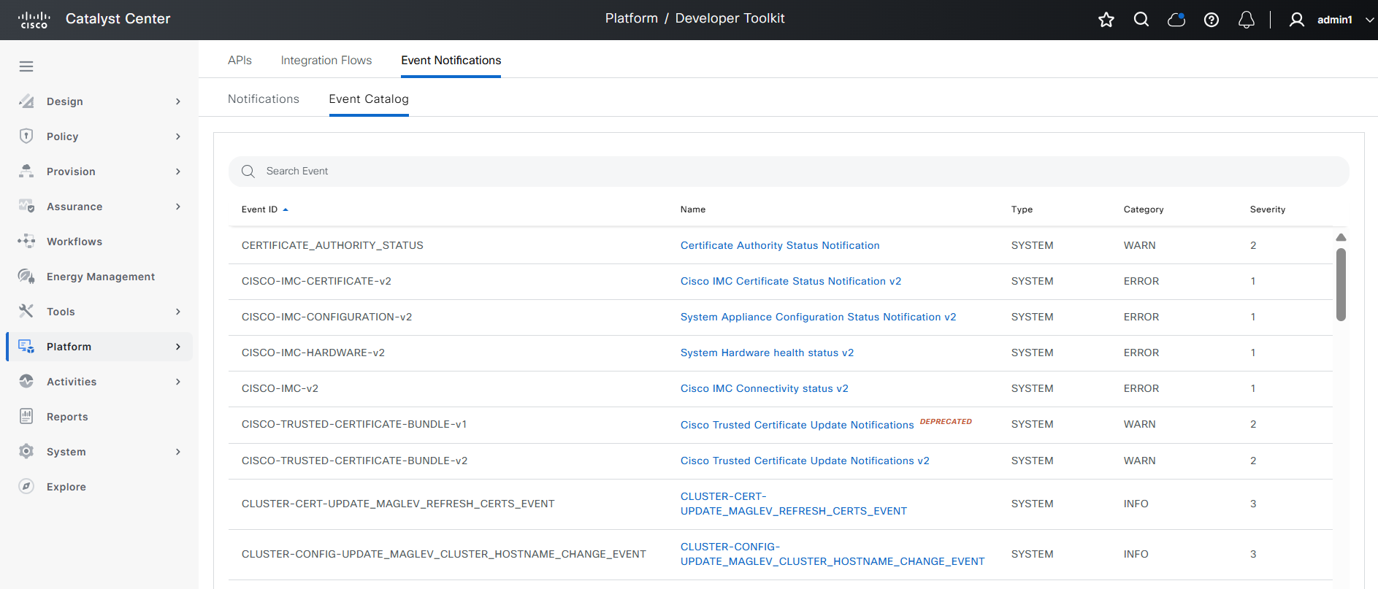Click the cloud status icon
Screen dimensions: 1378x589
[x=1176, y=20]
